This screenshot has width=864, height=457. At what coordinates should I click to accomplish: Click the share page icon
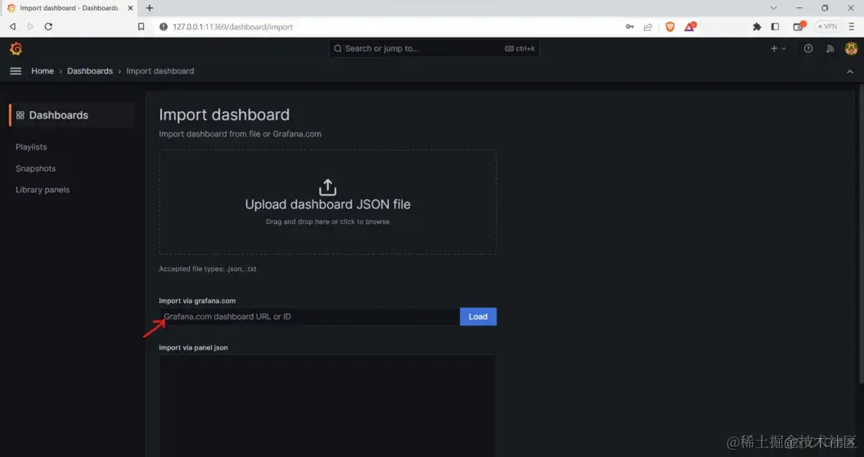(x=648, y=26)
